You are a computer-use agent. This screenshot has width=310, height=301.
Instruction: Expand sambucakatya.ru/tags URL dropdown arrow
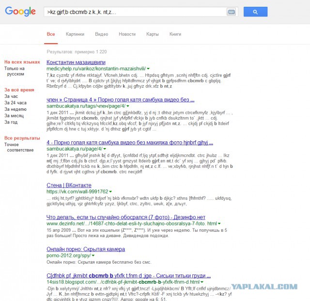[128, 106]
